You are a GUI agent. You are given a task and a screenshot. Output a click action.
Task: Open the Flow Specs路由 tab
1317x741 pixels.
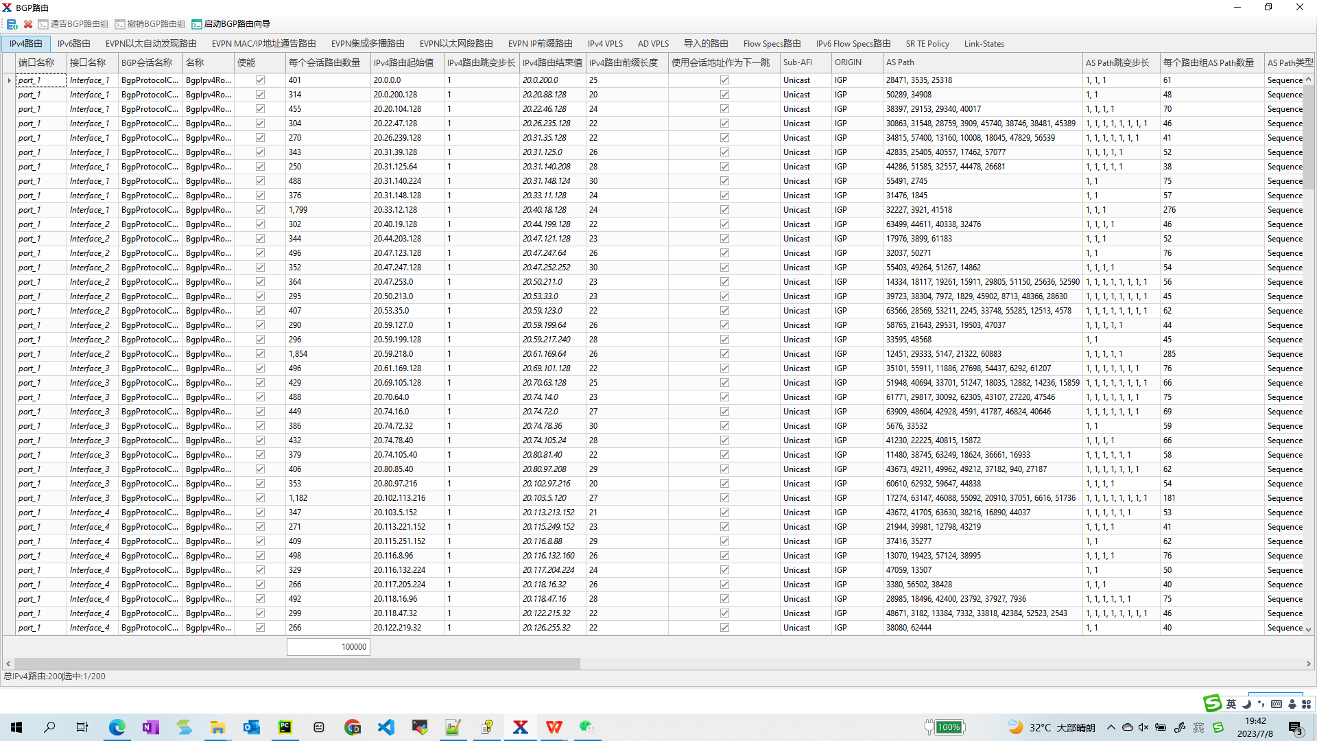click(772, 43)
